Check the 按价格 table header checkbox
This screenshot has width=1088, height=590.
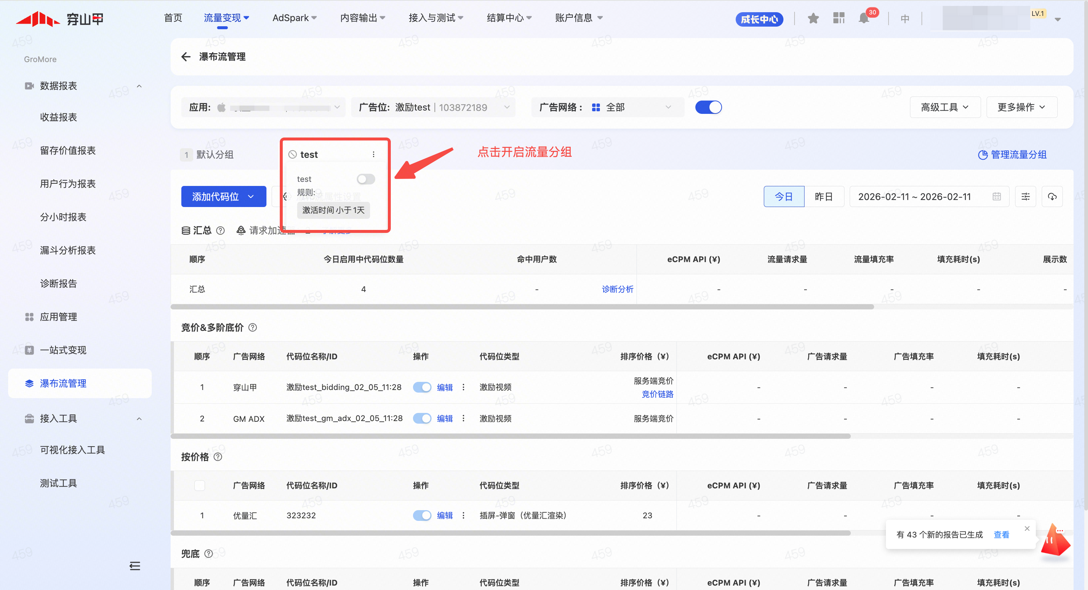tap(199, 485)
